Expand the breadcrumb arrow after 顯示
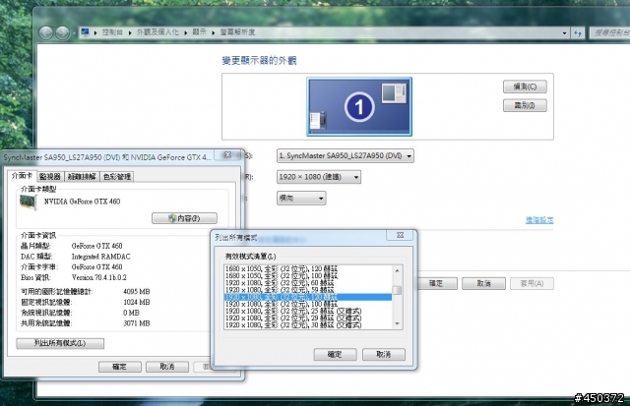The width and height of the screenshot is (630, 406). pos(214,32)
